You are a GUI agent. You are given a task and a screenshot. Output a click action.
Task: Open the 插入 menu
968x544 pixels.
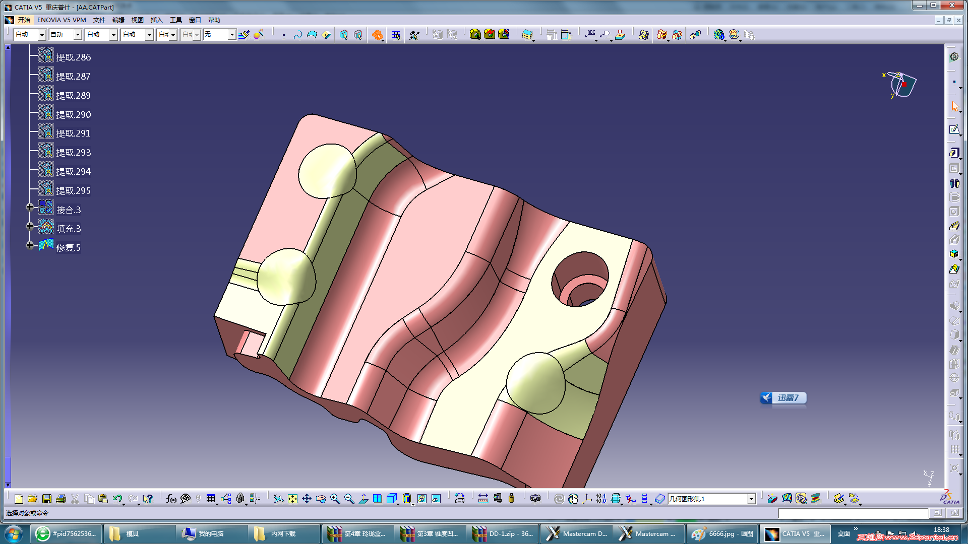pos(156,20)
